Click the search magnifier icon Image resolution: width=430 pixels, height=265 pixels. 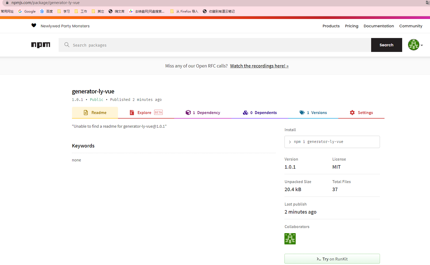click(x=67, y=45)
